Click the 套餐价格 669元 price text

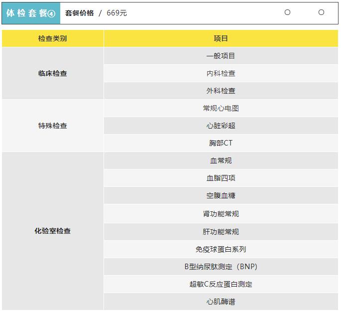(x=96, y=13)
